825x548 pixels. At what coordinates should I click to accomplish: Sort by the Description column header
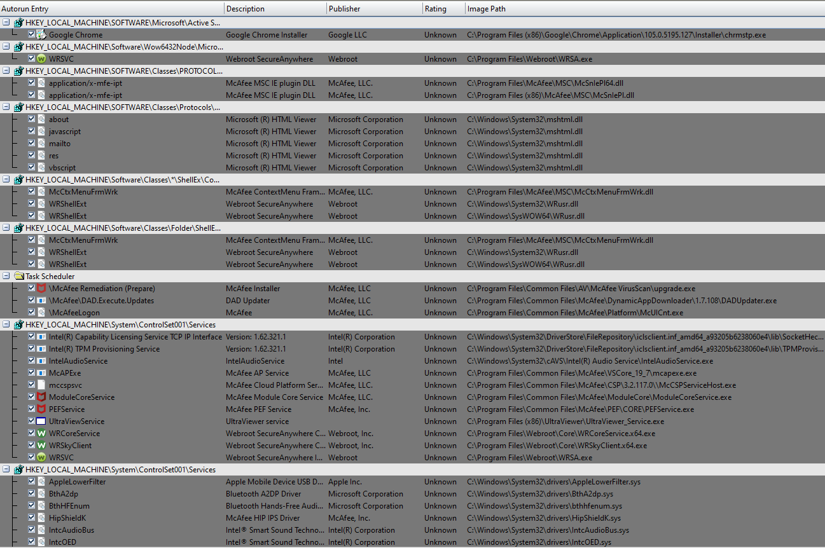click(275, 9)
